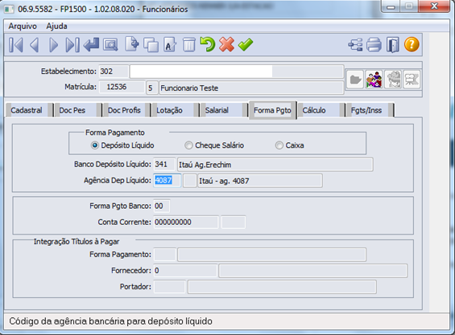Click the Portador description field
The width and height of the screenshot is (455, 335).
[x=282, y=287]
